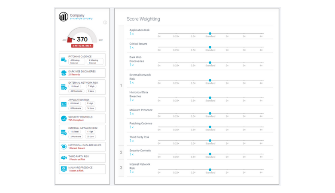Click the Third Party Risk handshake icon
335x193 pixels.
(64, 158)
